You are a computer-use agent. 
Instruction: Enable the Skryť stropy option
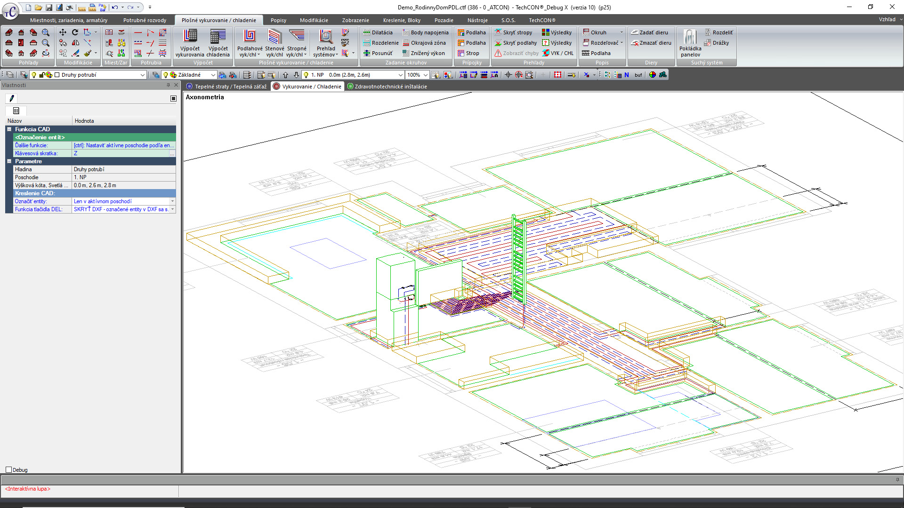pyautogui.click(x=514, y=32)
